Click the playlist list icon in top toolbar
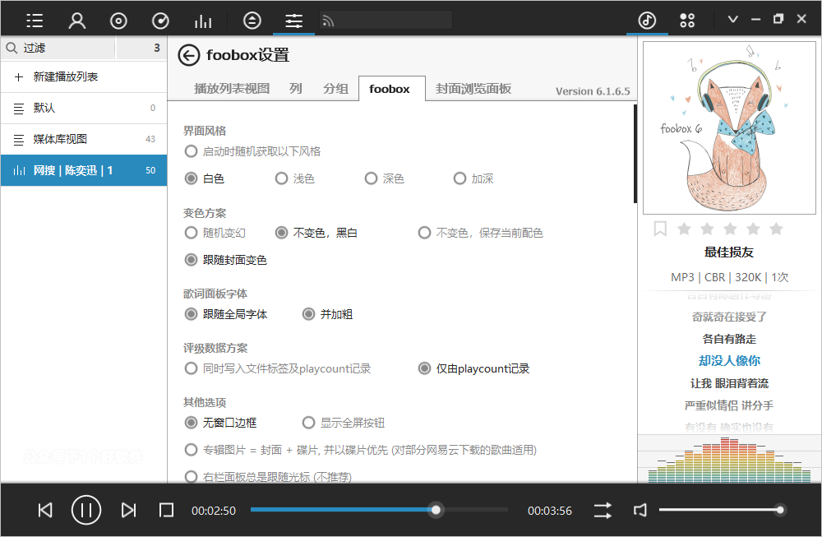The image size is (822, 537). click(x=35, y=21)
